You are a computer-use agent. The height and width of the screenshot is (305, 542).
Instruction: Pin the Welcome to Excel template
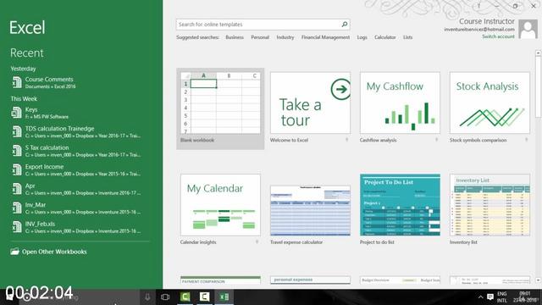pos(346,140)
